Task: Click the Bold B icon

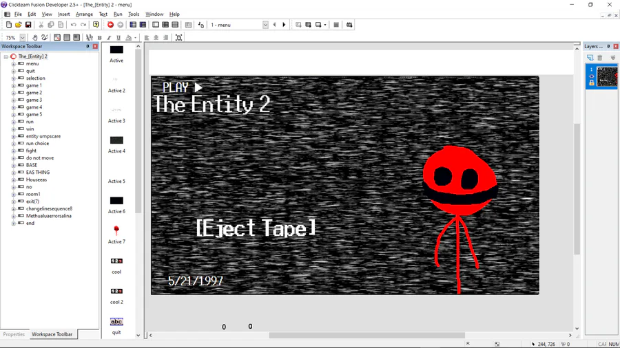Action: tap(100, 38)
